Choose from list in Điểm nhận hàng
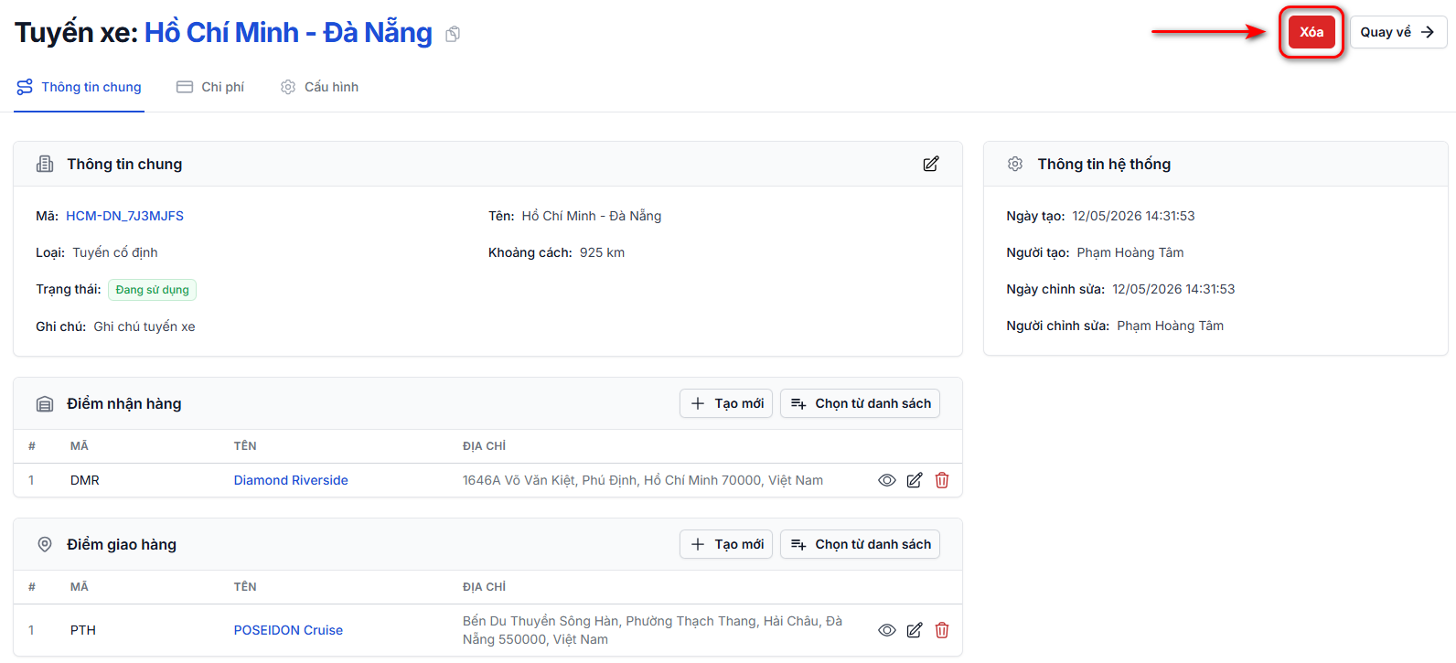 click(860, 403)
